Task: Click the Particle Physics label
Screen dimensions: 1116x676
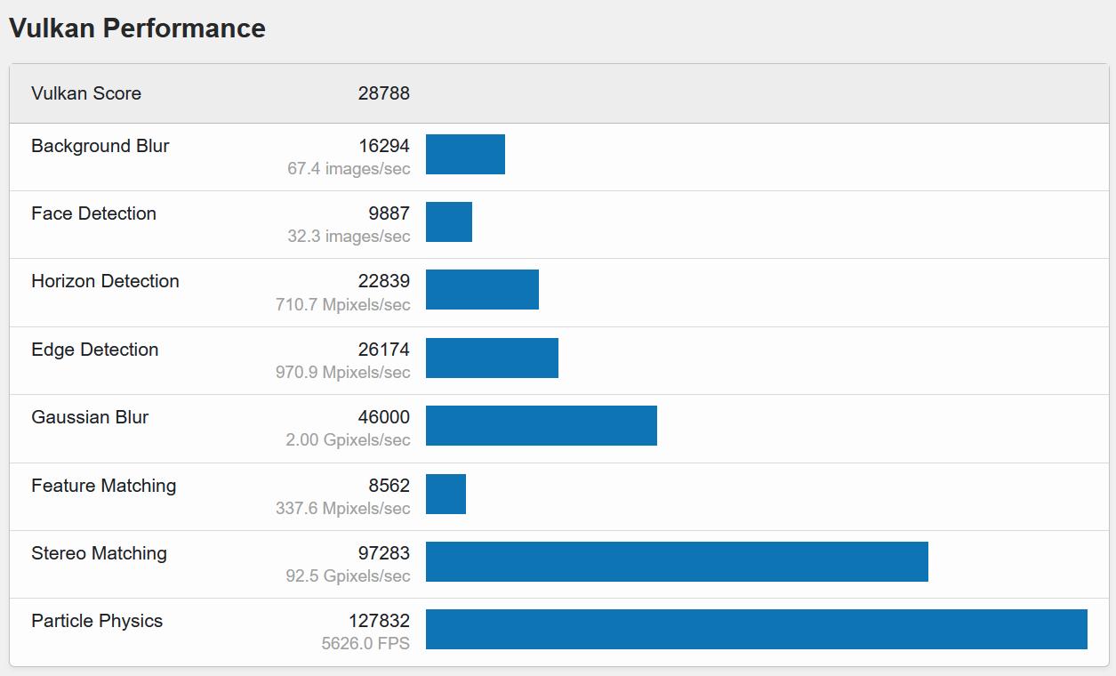Action: tap(97, 621)
